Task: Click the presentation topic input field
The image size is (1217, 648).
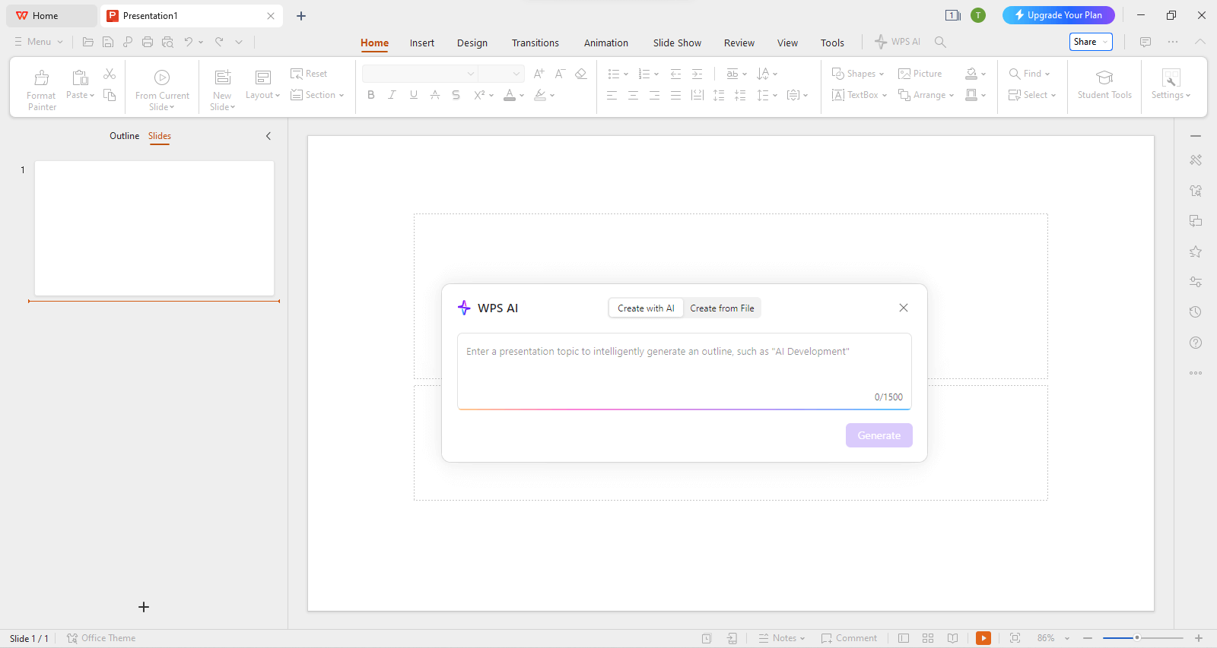Action: (x=685, y=371)
